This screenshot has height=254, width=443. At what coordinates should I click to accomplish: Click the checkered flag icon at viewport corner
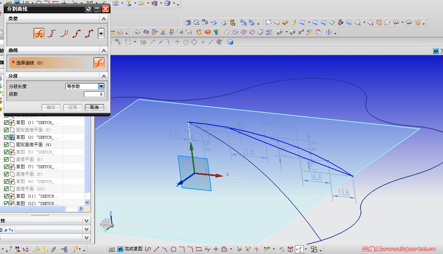(x=436, y=51)
